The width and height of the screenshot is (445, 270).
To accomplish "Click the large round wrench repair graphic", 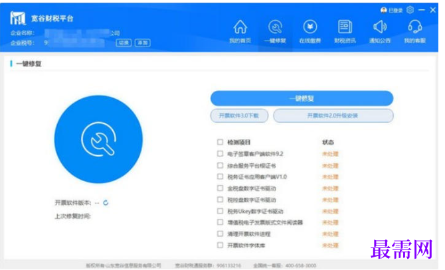I will pyautogui.click(x=98, y=139).
